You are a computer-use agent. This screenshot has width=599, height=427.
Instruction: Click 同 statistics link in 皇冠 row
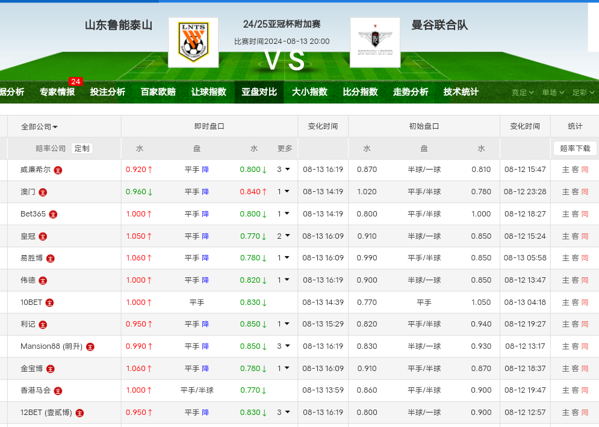[585, 236]
